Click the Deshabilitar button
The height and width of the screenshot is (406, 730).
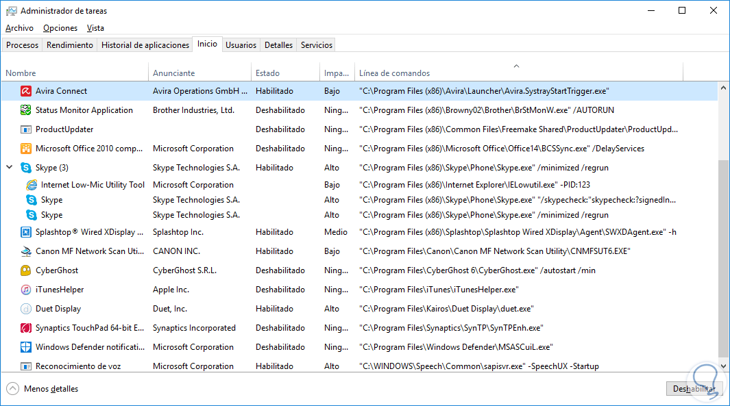click(x=694, y=389)
